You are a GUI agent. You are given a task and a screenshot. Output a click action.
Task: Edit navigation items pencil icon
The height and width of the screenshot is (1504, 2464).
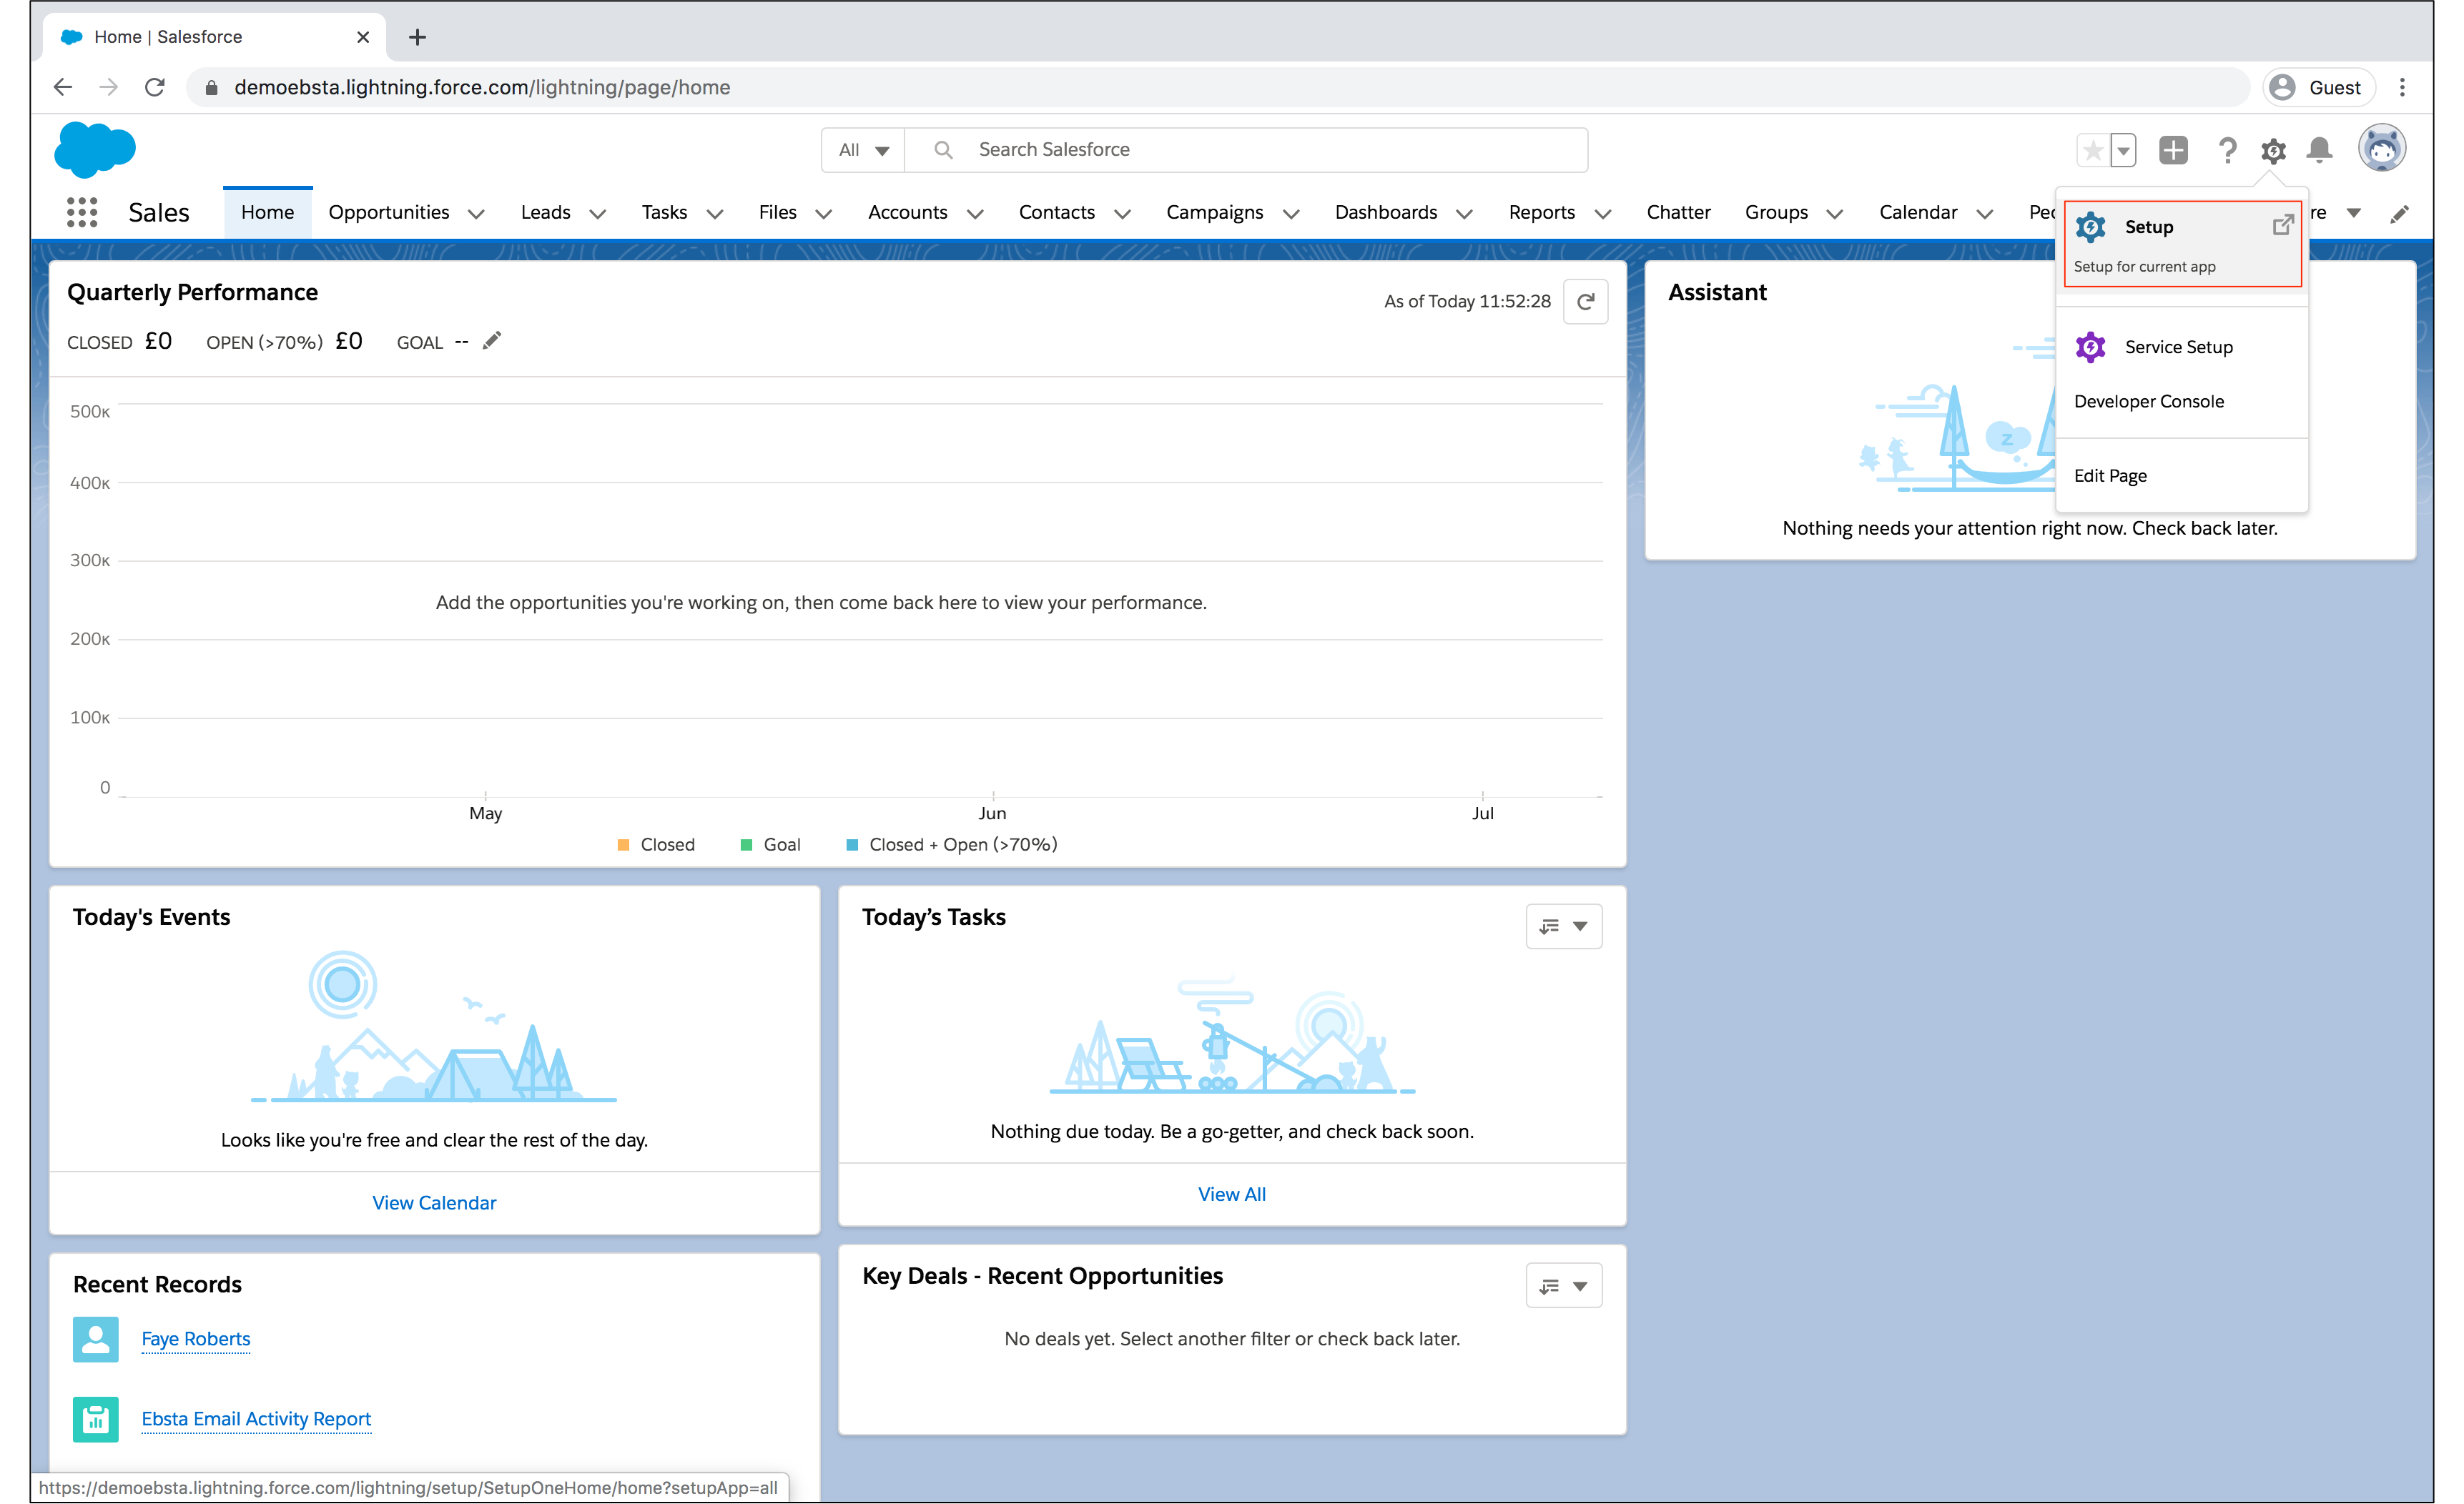point(2399,214)
